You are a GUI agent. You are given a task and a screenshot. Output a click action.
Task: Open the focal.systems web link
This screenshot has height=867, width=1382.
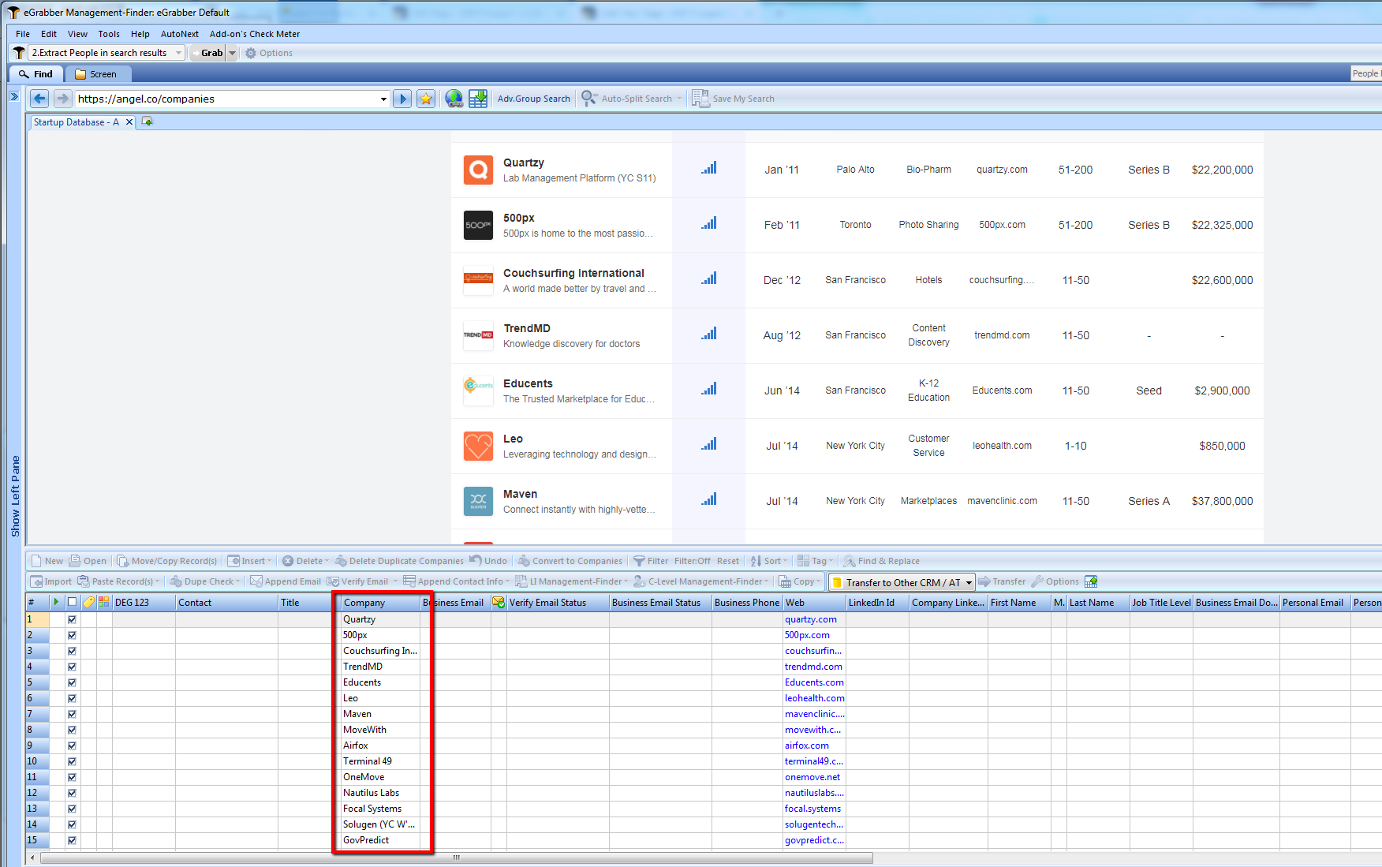click(812, 809)
